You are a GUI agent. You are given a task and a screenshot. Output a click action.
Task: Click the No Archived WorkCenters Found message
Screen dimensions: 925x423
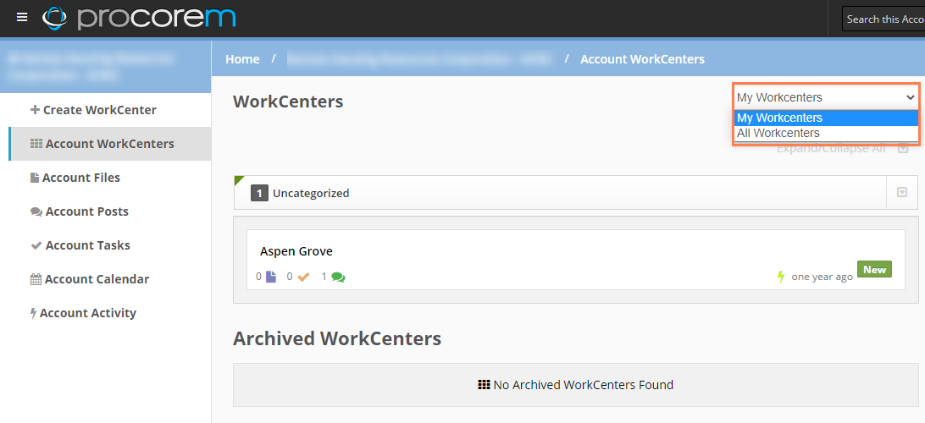pyautogui.click(x=575, y=385)
